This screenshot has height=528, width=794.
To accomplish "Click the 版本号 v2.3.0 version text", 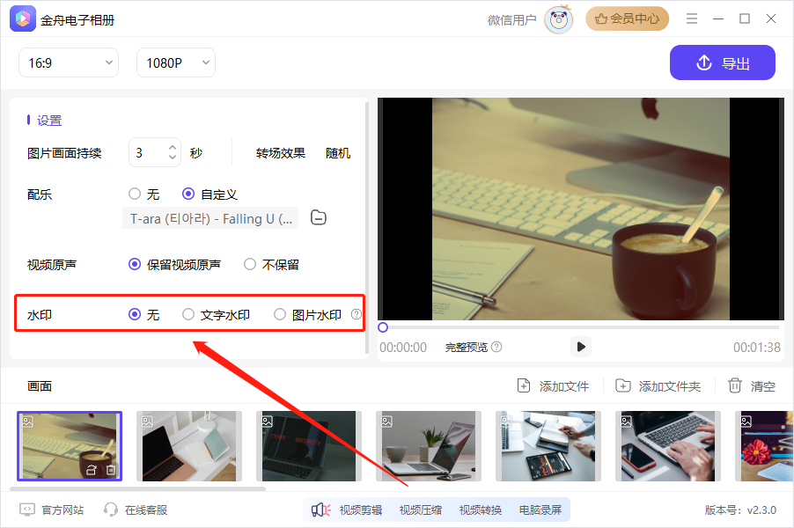I will click(x=740, y=510).
